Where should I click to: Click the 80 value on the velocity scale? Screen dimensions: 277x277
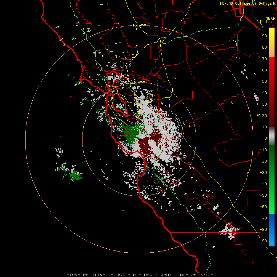[x=264, y=47]
